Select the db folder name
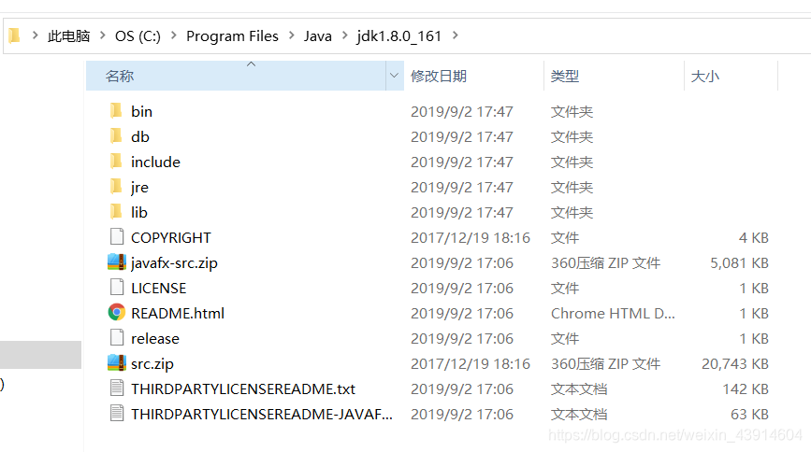Viewport: 811px width, 452px height. (140, 137)
